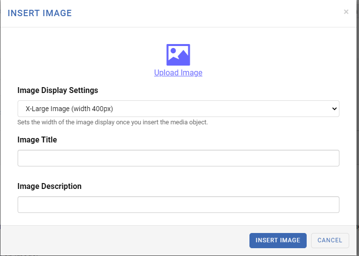Focus the Image Title text field
Viewport: 359px width, 256px height.
tap(179, 158)
